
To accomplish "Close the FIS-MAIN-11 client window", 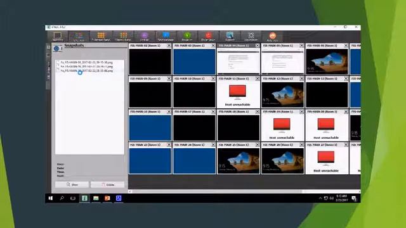I will coord(257,79).
